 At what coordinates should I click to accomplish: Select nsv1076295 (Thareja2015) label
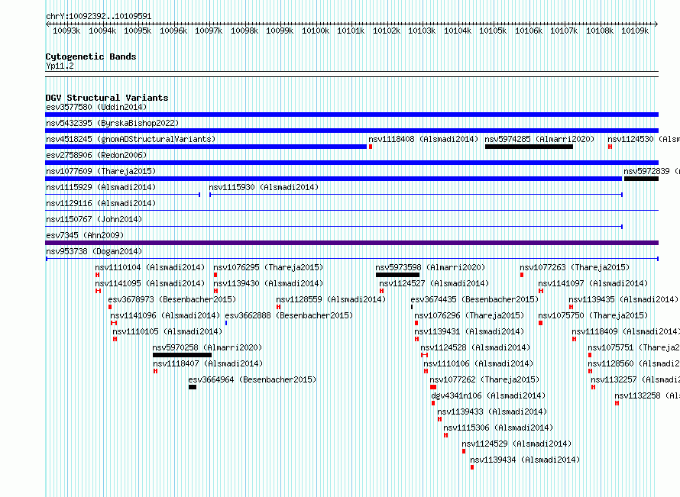pos(268,267)
